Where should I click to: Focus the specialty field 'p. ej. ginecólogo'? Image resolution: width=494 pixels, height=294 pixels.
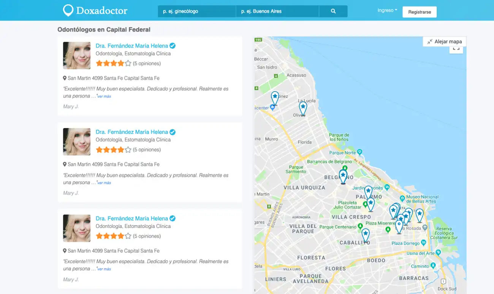197,11
